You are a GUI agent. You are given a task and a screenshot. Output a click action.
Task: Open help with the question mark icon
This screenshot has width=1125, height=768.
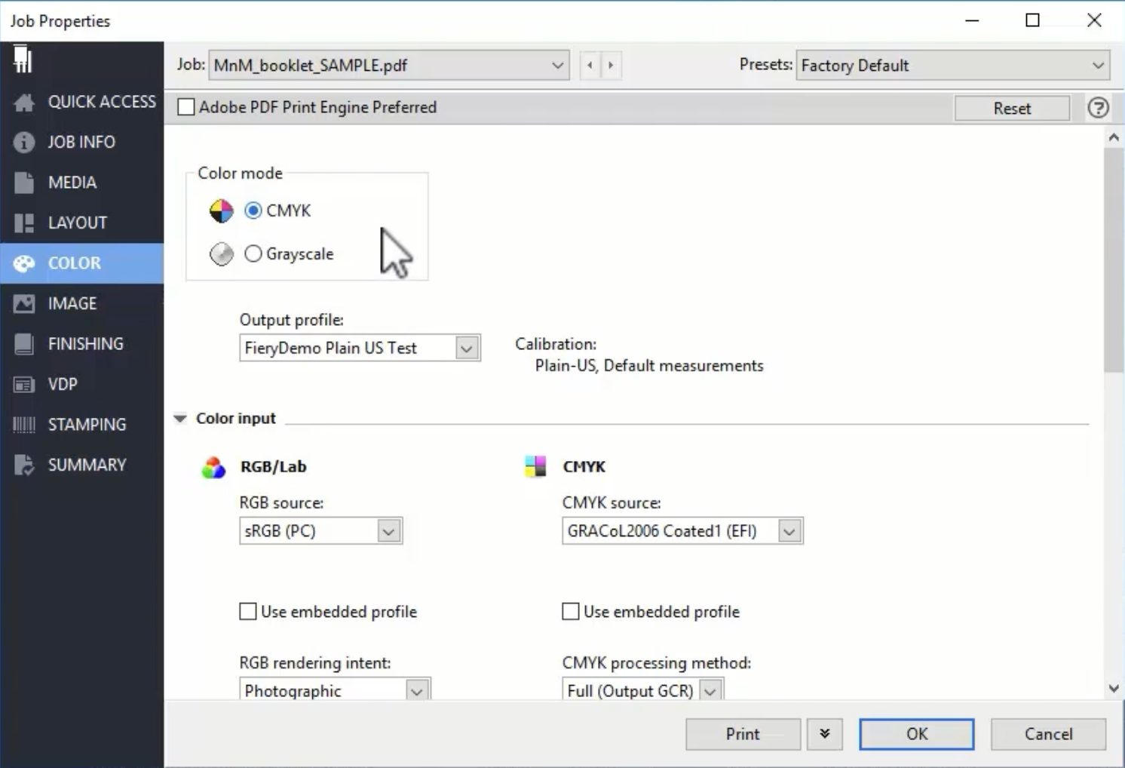click(1098, 108)
